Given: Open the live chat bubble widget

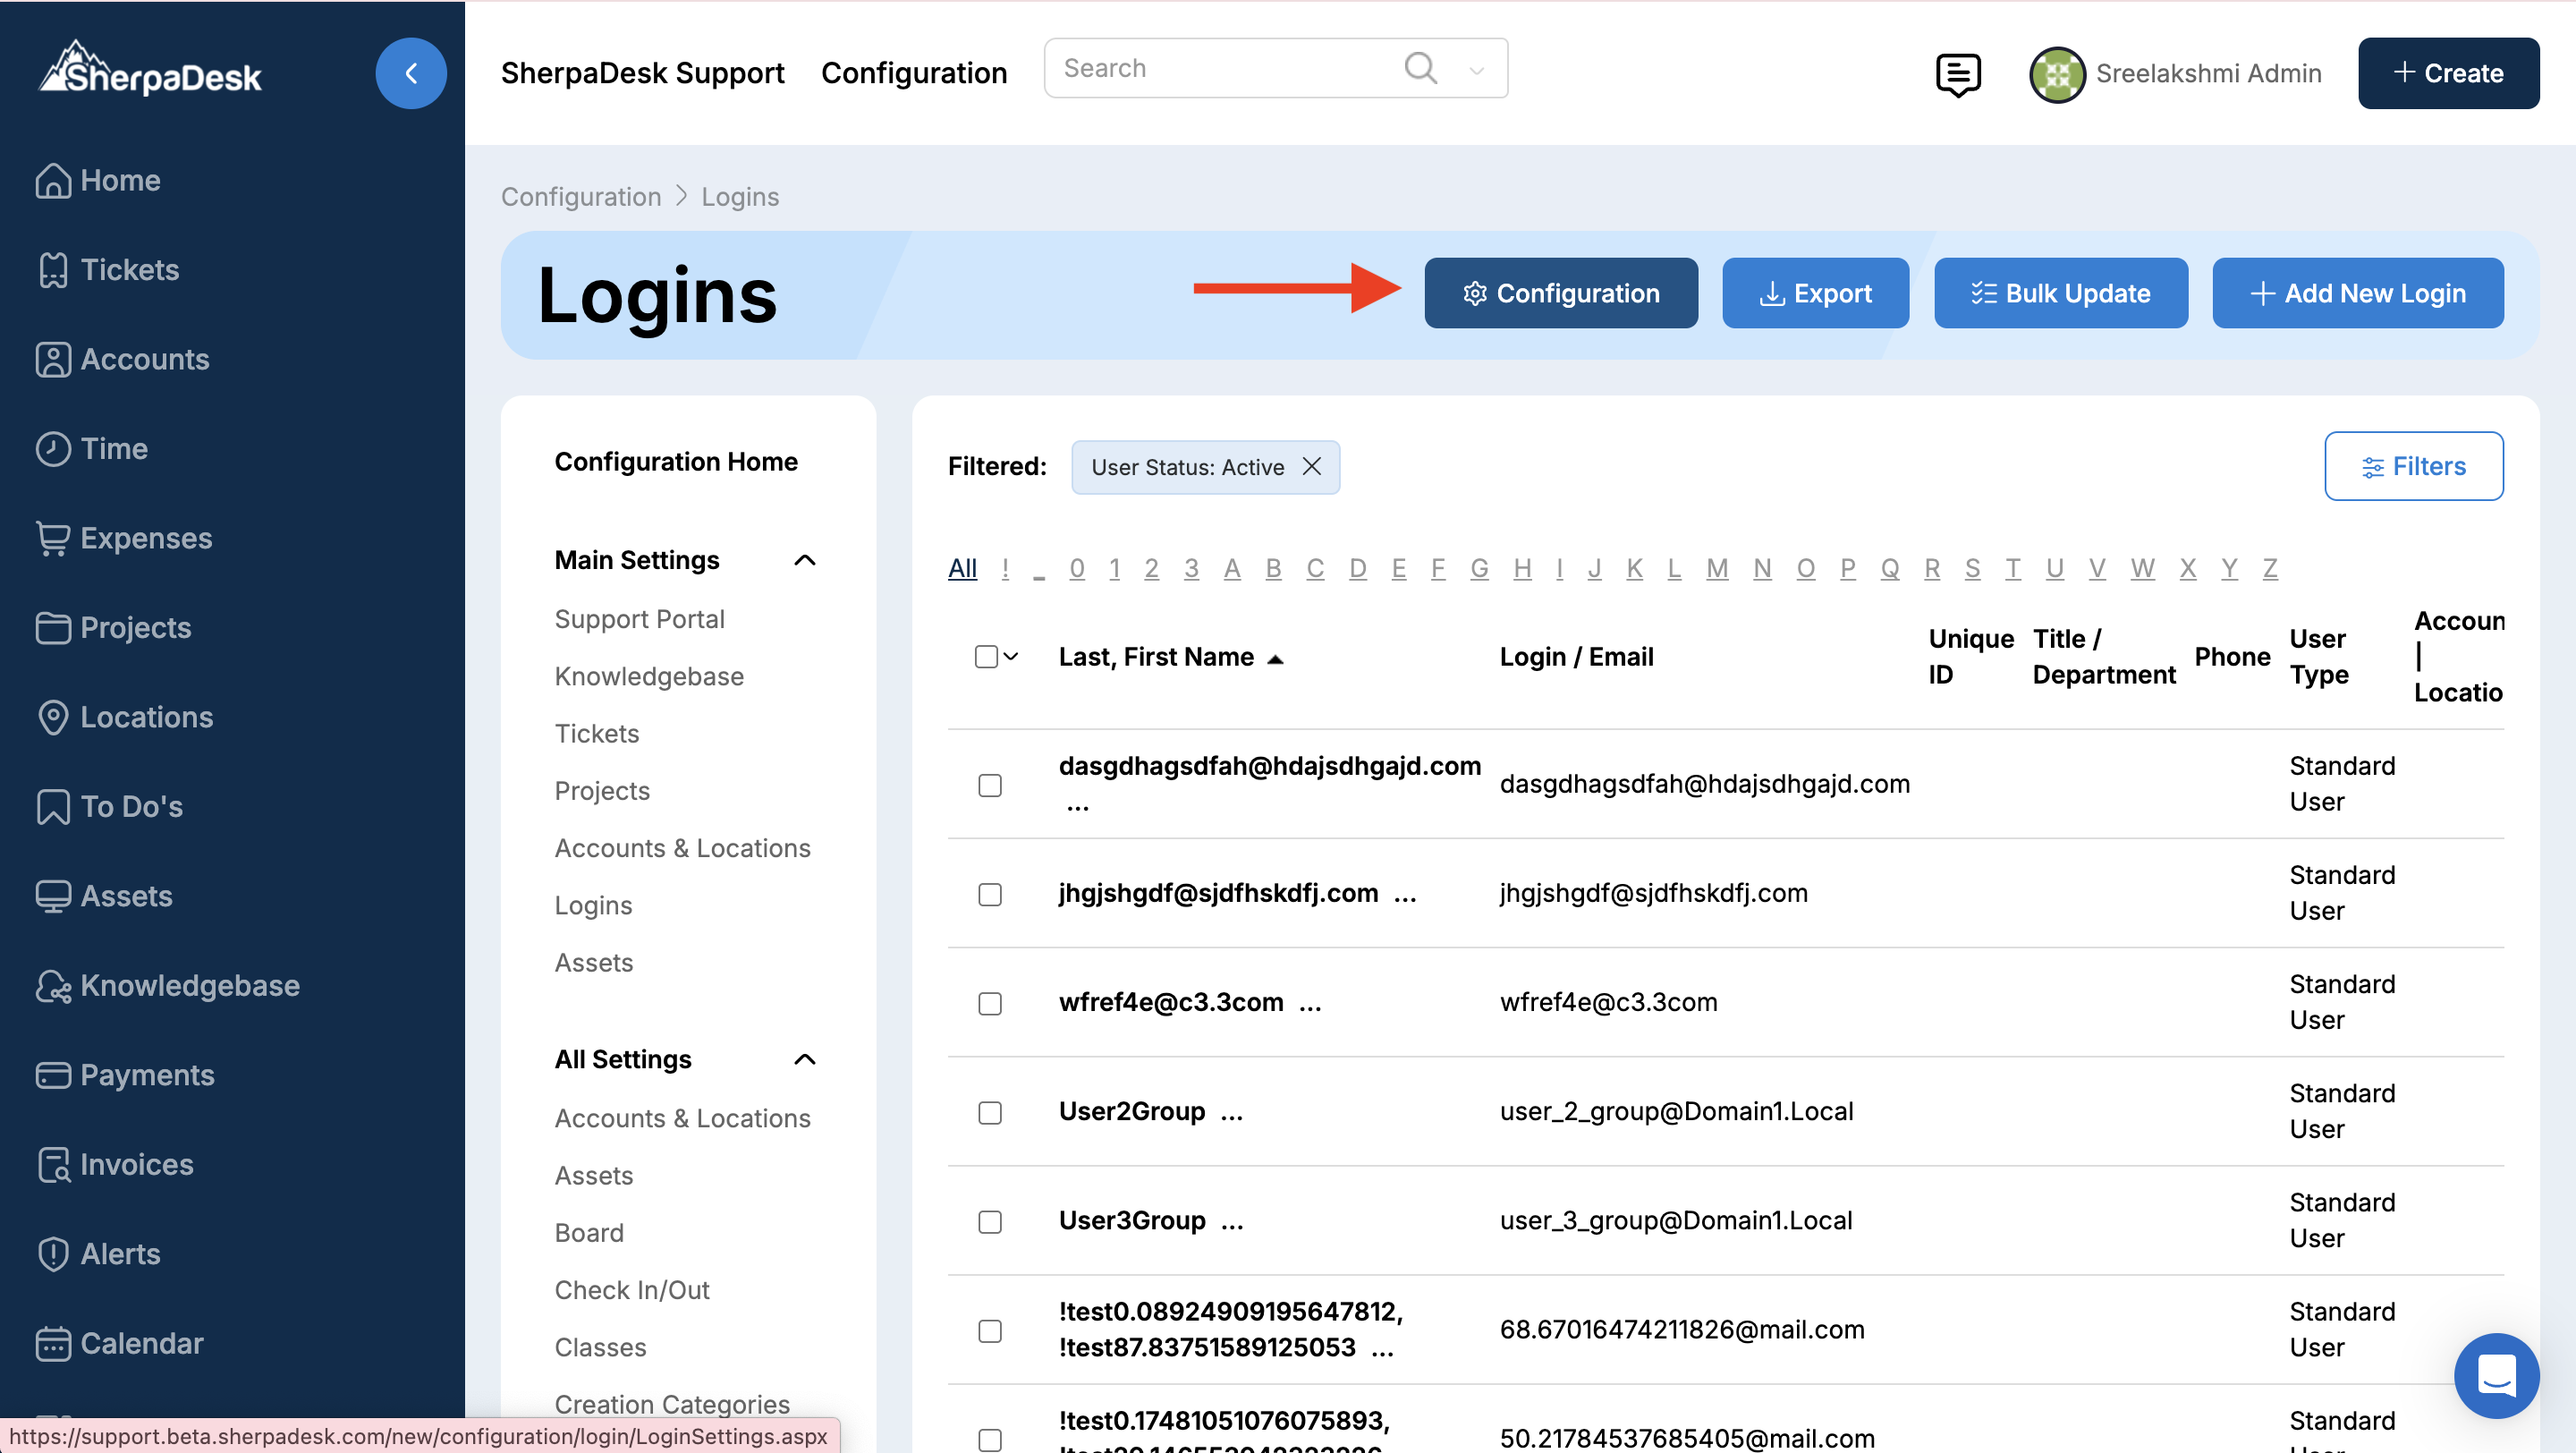Looking at the screenshot, I should (x=2496, y=1375).
